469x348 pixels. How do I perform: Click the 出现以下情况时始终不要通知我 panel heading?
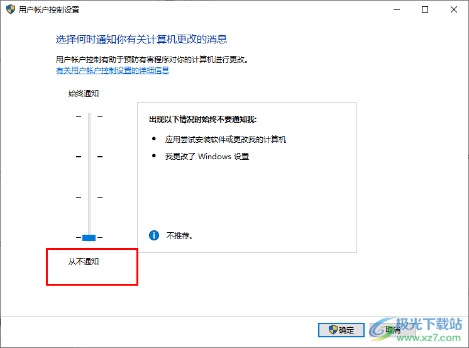(203, 120)
